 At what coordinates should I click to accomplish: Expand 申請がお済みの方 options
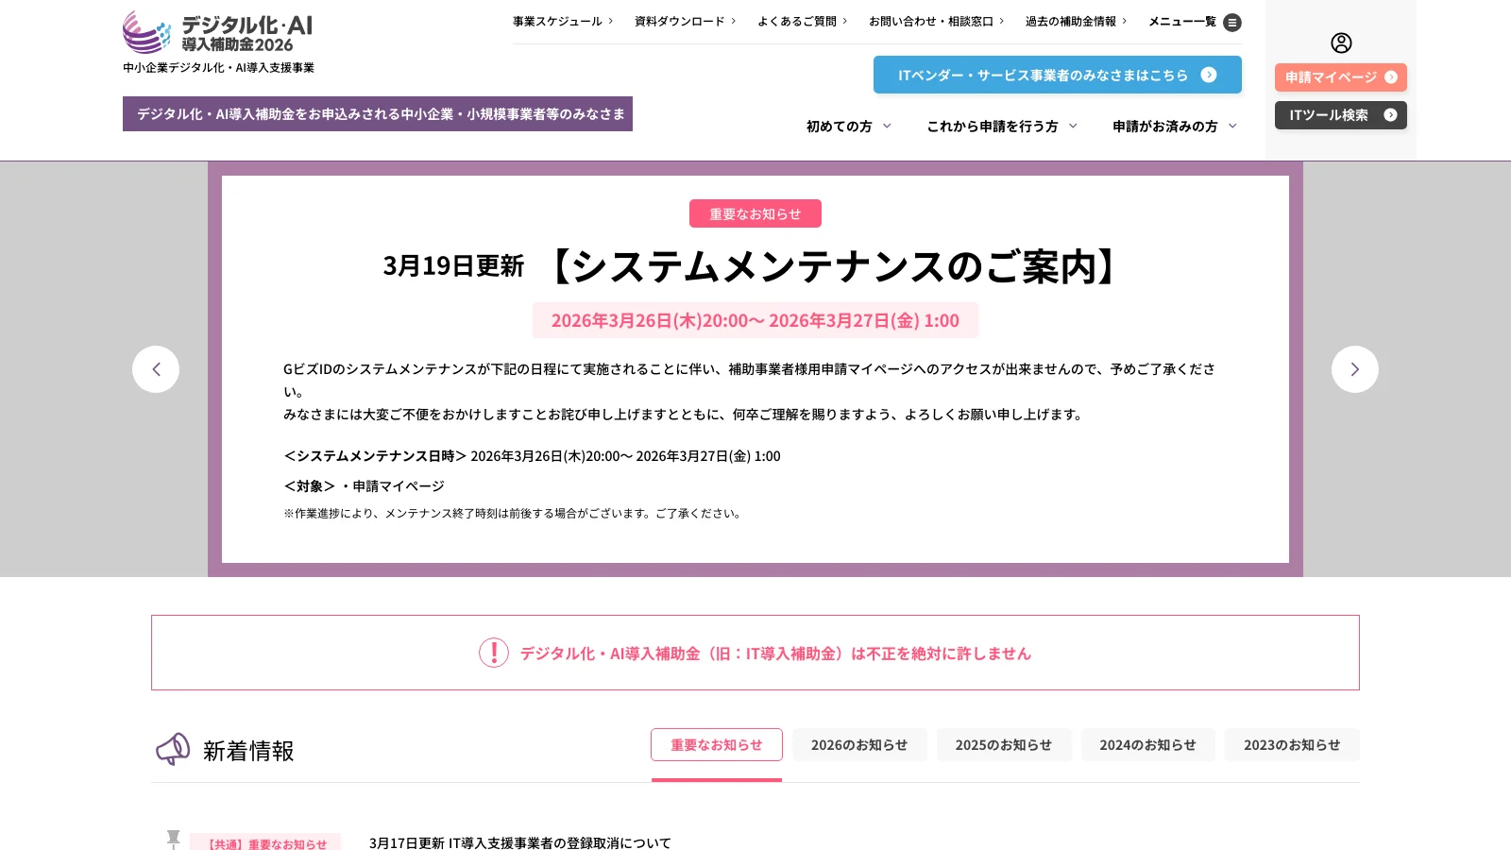pyautogui.click(x=1168, y=126)
